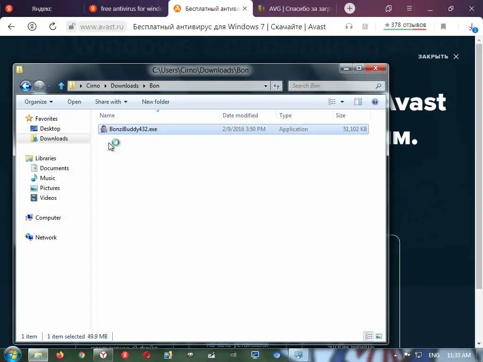Click Explorer Back button
The height and width of the screenshot is (362, 483).
tap(25, 86)
